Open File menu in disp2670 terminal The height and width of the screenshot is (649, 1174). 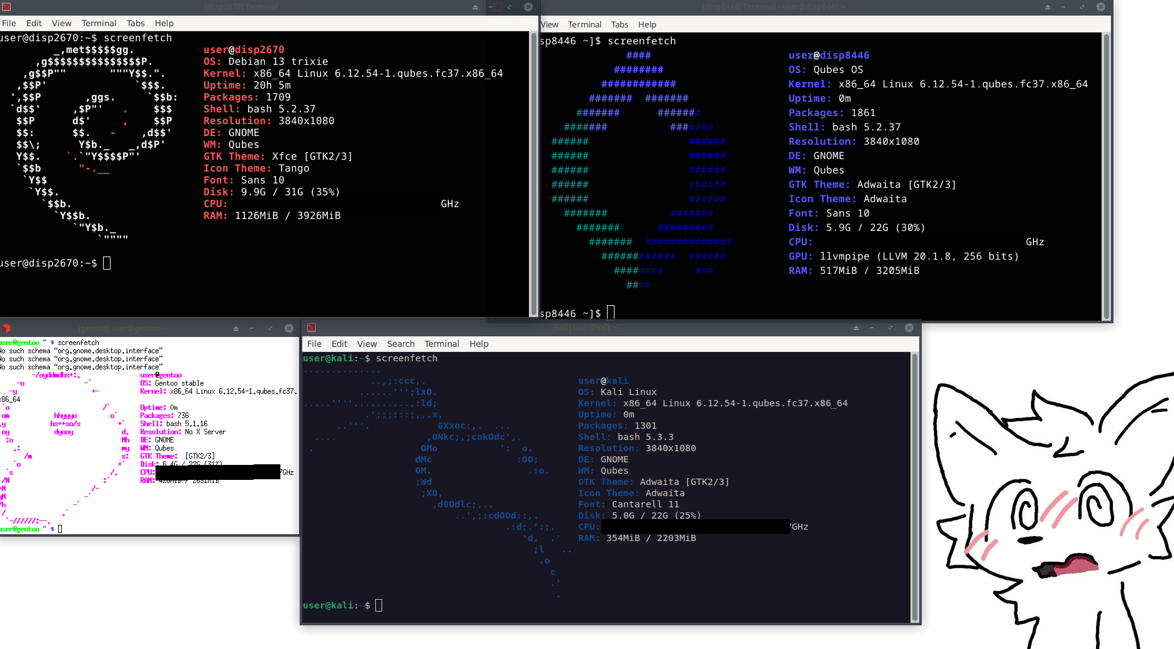pyautogui.click(x=9, y=23)
